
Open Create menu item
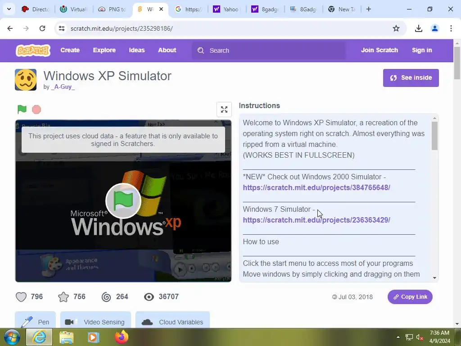click(70, 50)
